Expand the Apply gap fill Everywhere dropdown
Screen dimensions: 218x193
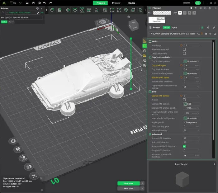pyautogui.click(x=192, y=122)
